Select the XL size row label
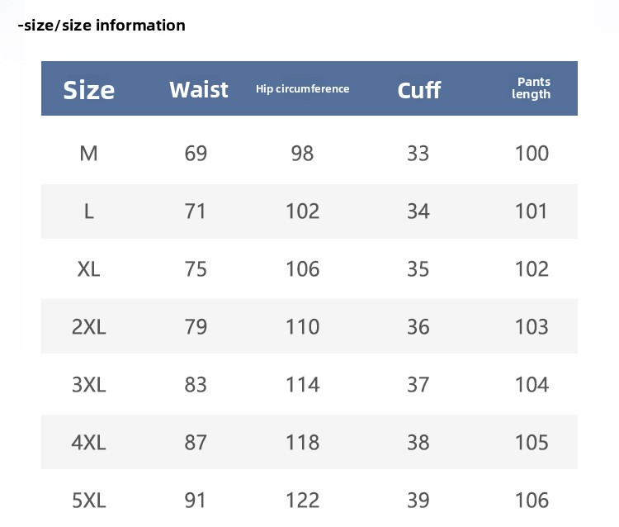 pos(89,269)
